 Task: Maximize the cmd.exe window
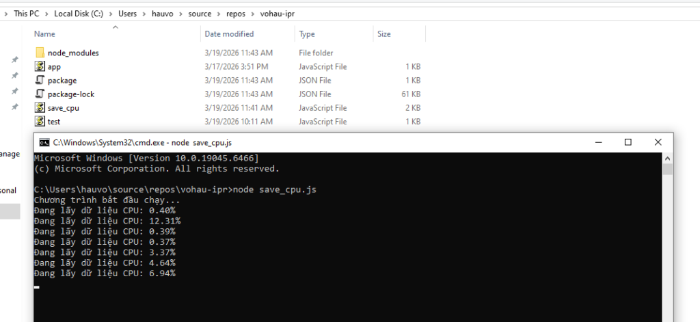(x=628, y=142)
